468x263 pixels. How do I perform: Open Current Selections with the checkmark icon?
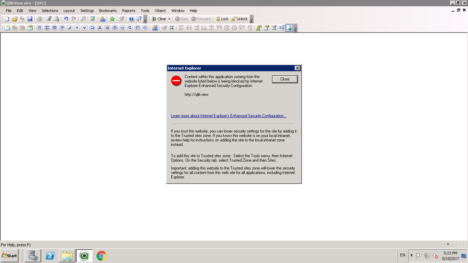pyautogui.click(x=93, y=19)
